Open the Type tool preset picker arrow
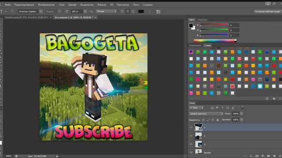The image size is (282, 158). (x=6, y=11)
